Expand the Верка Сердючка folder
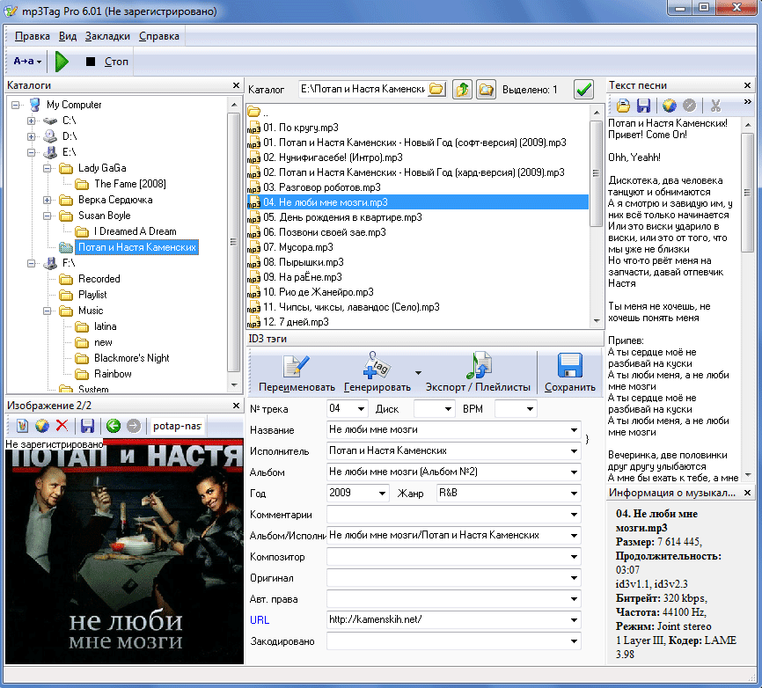 (48, 201)
